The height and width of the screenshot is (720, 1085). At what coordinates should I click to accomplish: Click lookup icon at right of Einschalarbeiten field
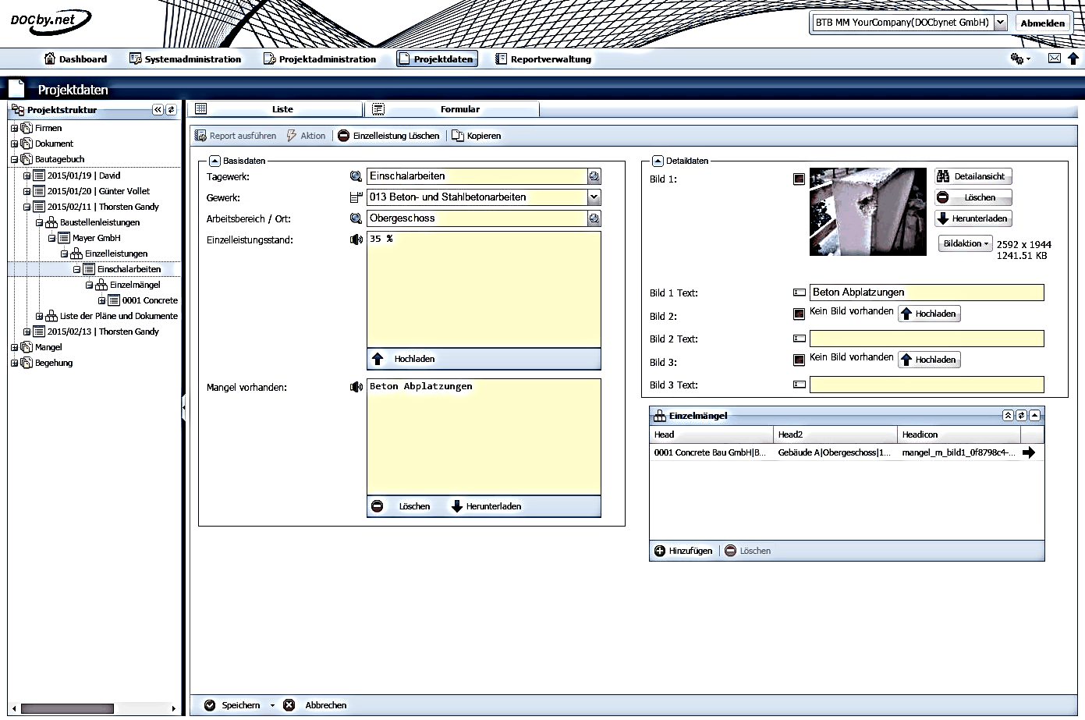pos(594,176)
